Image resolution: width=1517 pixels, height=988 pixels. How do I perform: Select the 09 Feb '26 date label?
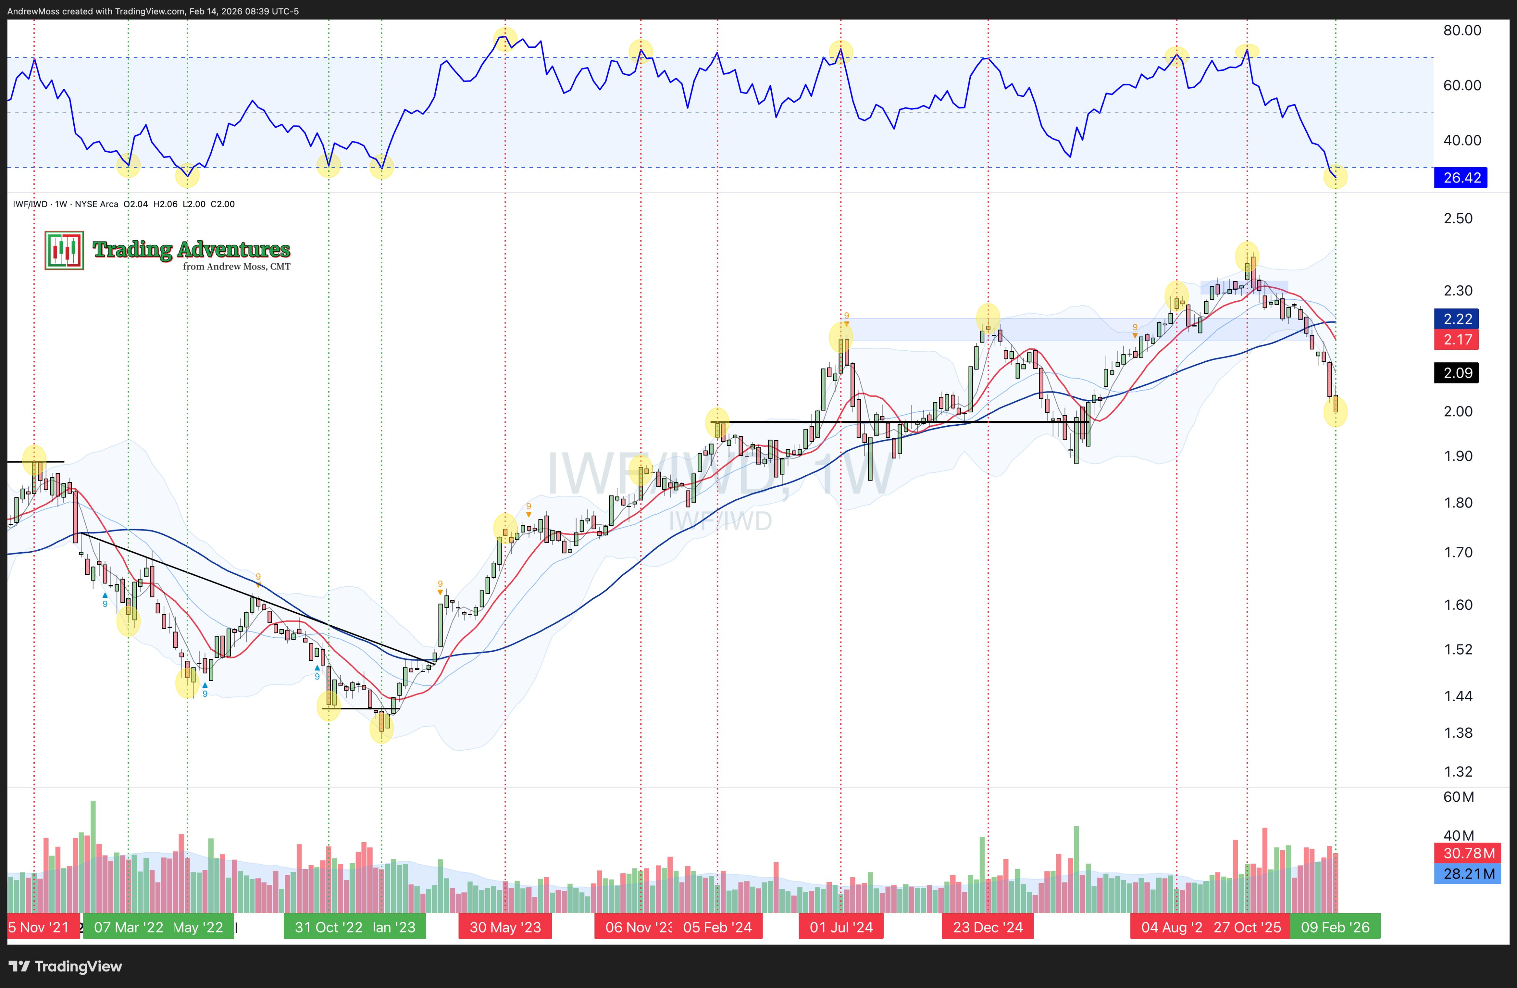[1335, 927]
